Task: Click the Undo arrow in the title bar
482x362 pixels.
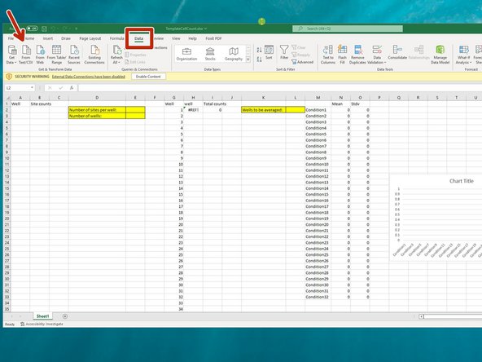Action: (54, 29)
